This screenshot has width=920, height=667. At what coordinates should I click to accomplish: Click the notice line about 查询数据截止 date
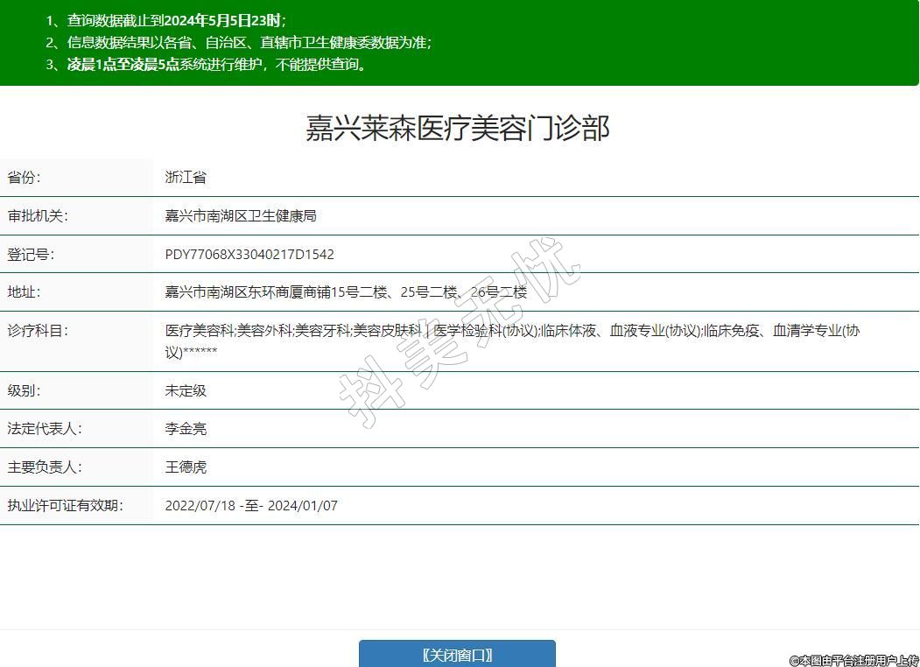166,20
